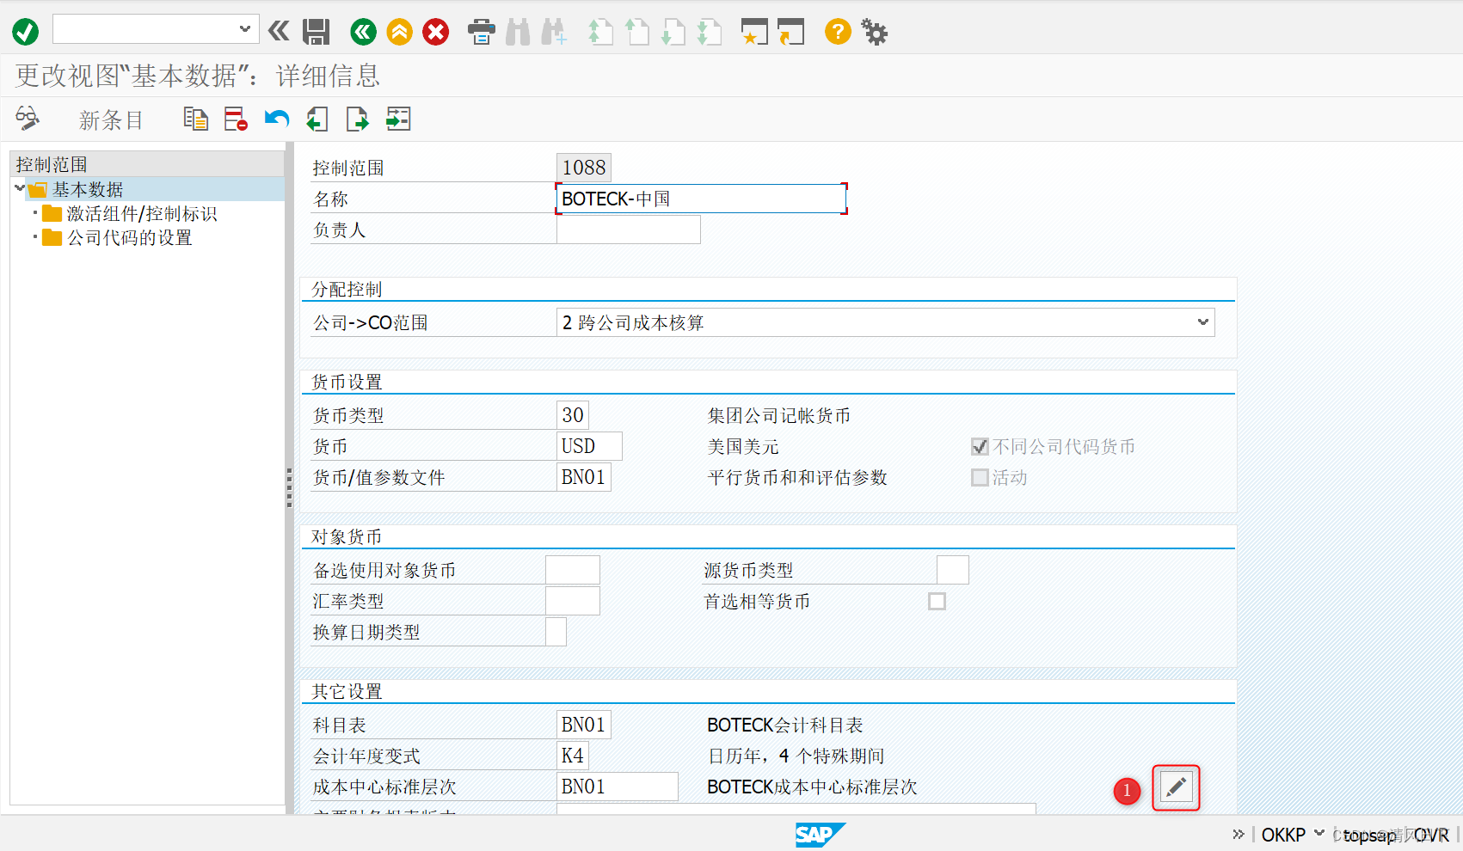Open 激活组件/控制标识 folder
1463x851 pixels.
[x=142, y=213]
